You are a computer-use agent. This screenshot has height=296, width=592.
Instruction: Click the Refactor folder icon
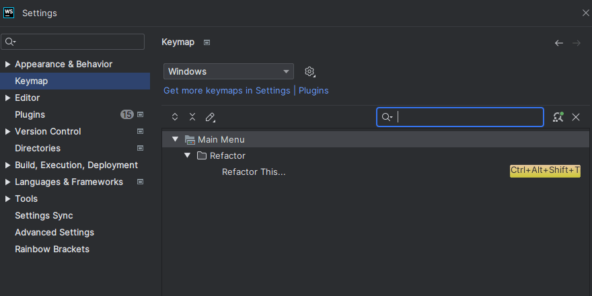(x=202, y=155)
